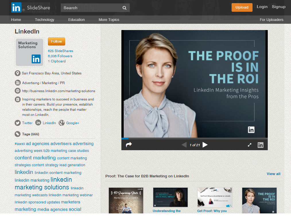Click the industry building icon

click(x=18, y=82)
